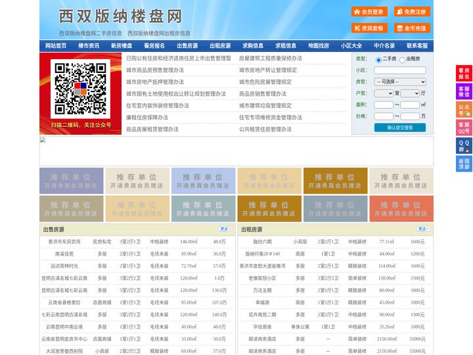Open 中介名录 nav item
473x355 pixels.
(384, 46)
